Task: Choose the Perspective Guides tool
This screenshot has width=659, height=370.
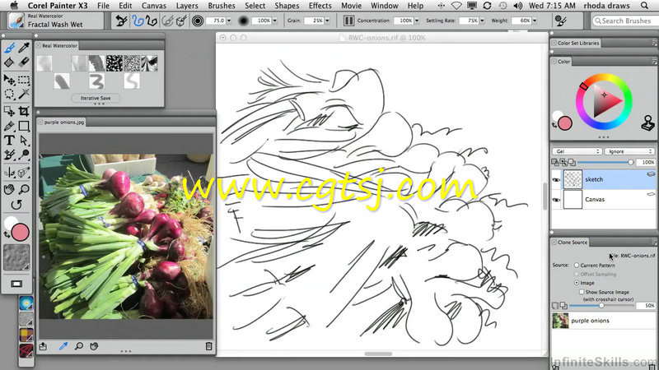Action: (x=24, y=172)
